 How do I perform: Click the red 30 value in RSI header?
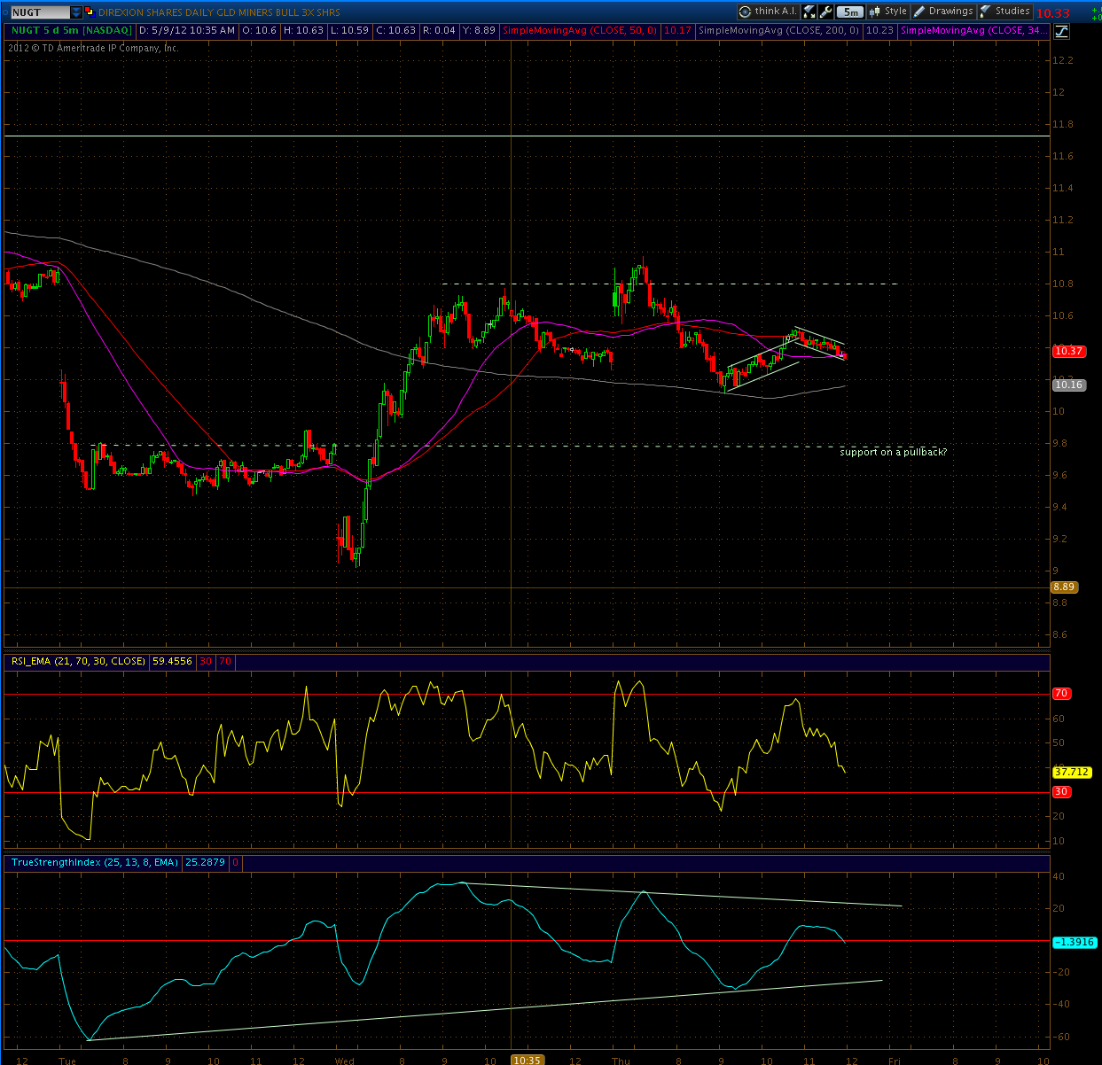tap(206, 661)
